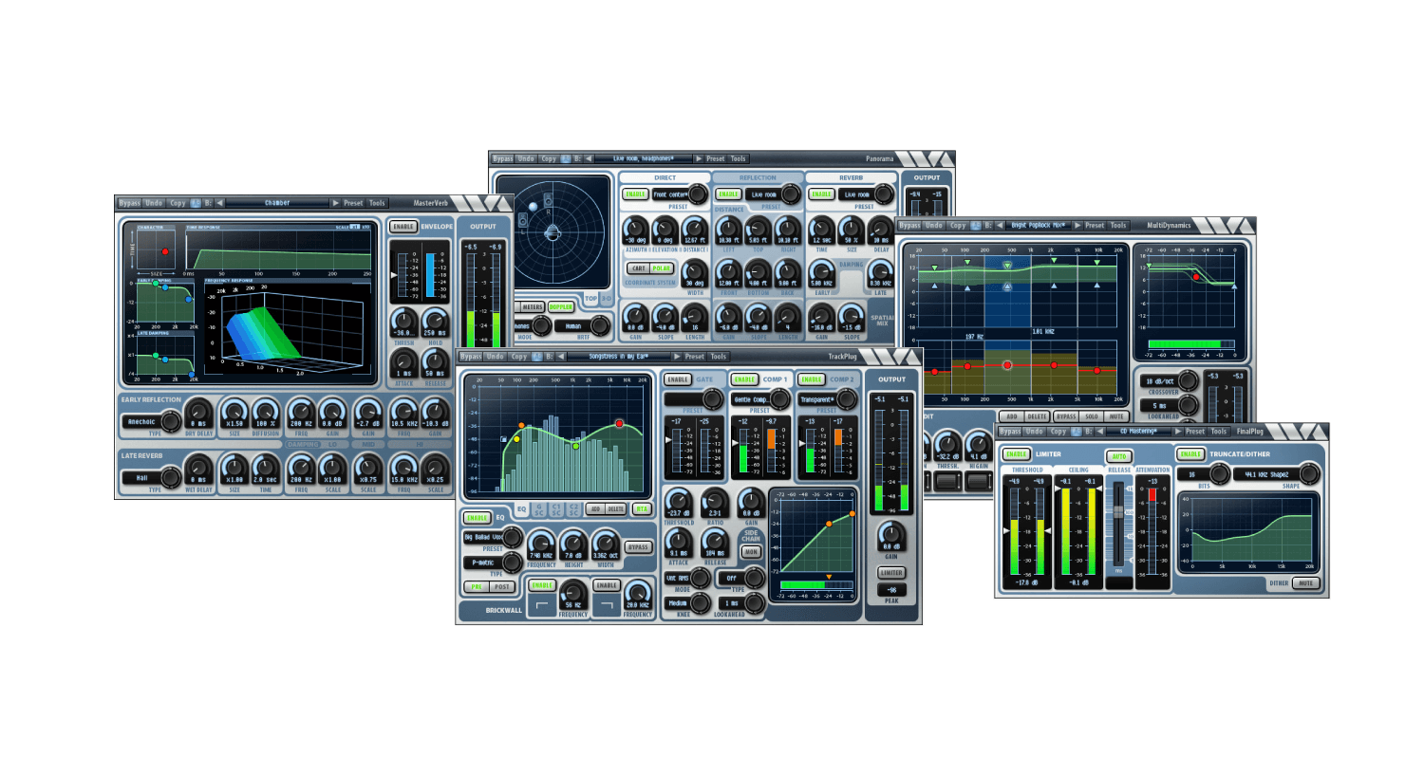Toggle ENABLE for COMP 2 in TrackPlug

811,379
